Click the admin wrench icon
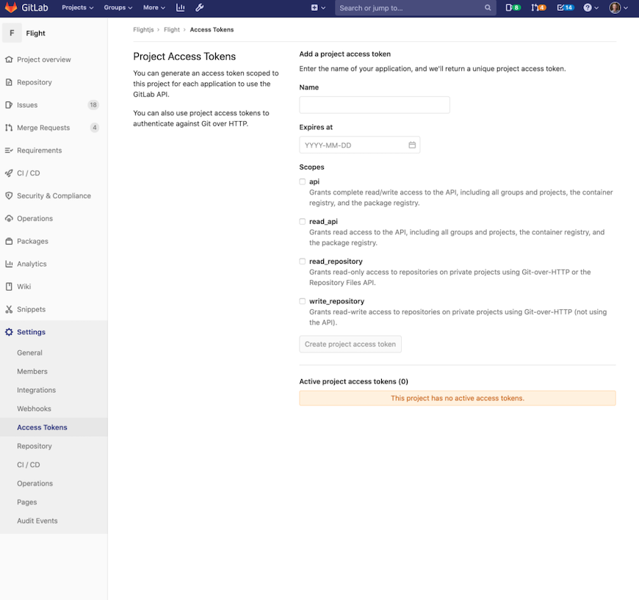639x600 pixels. [199, 8]
